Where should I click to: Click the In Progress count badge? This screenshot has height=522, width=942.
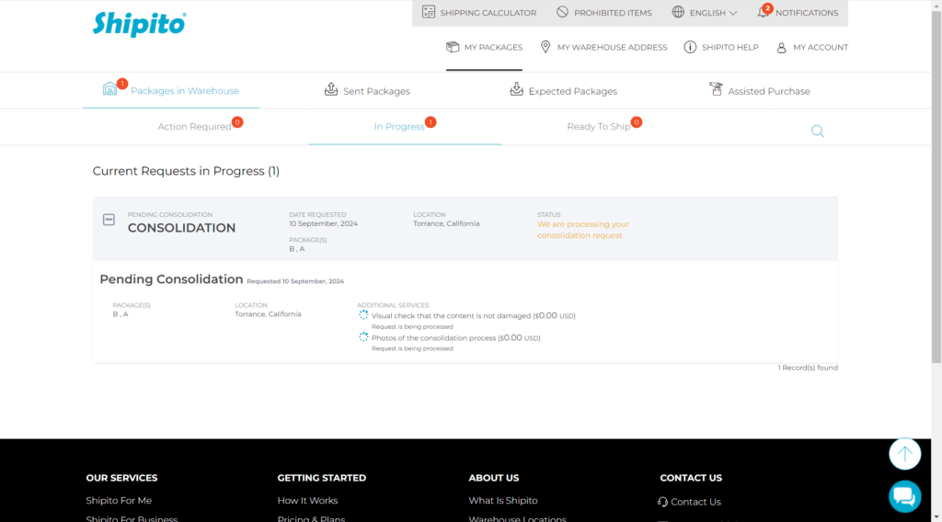[x=431, y=122]
